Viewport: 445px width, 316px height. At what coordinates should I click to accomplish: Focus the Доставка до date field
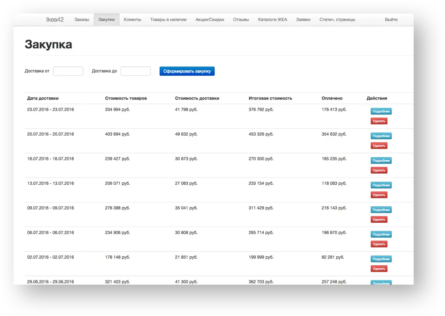pos(136,71)
